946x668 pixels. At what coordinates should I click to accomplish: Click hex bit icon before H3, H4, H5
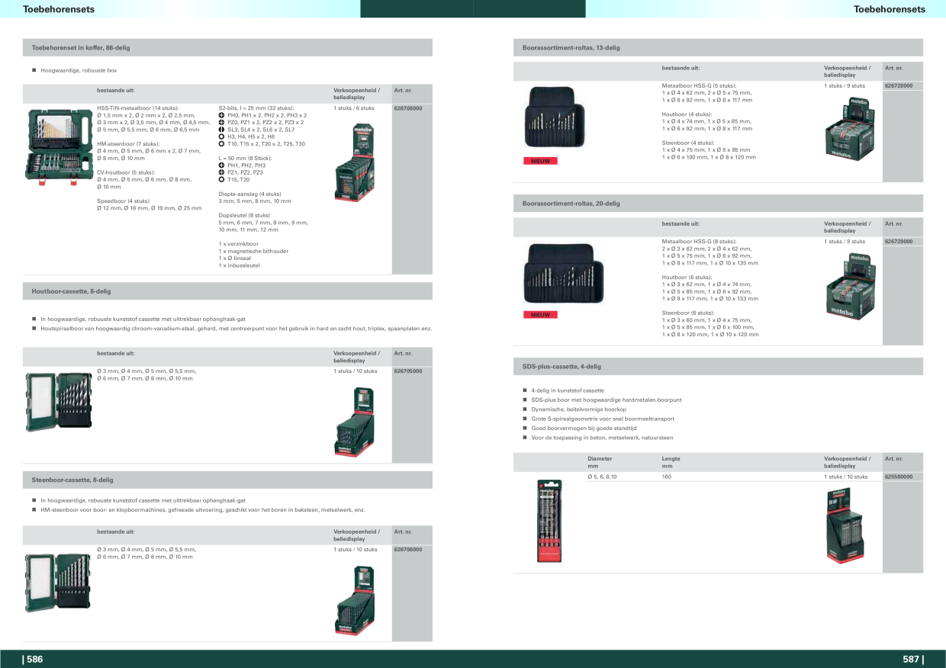point(221,136)
